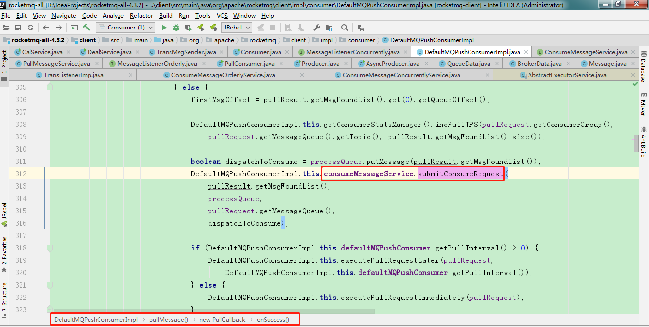
Task: Run with Coverage icon
Action: pos(189,28)
